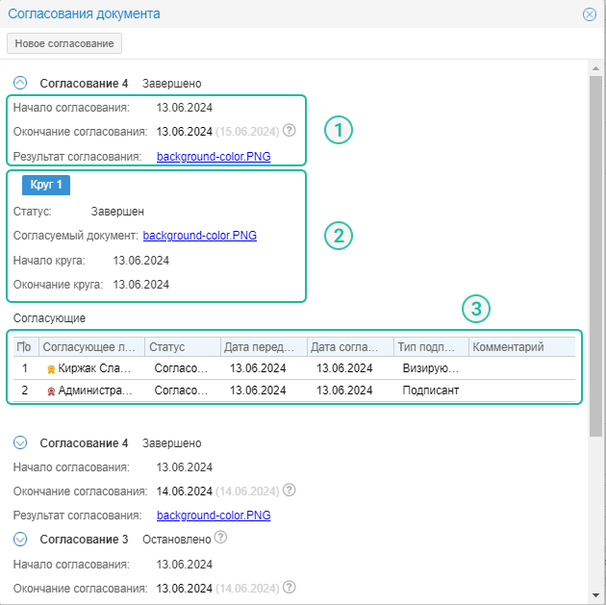Click the 14.06.2024 end date in second Согласование 4

(x=185, y=492)
